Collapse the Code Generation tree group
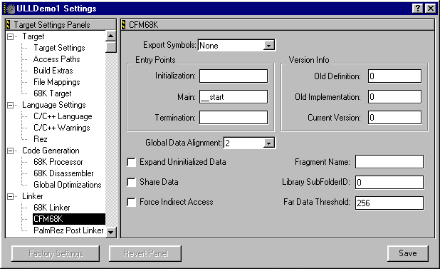This screenshot has width=440, height=269. (x=11, y=151)
